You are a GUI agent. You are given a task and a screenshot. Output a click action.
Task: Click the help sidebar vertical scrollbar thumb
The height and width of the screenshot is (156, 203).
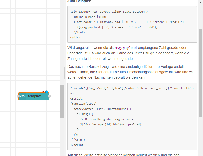pyautogui.click(x=200, y=72)
